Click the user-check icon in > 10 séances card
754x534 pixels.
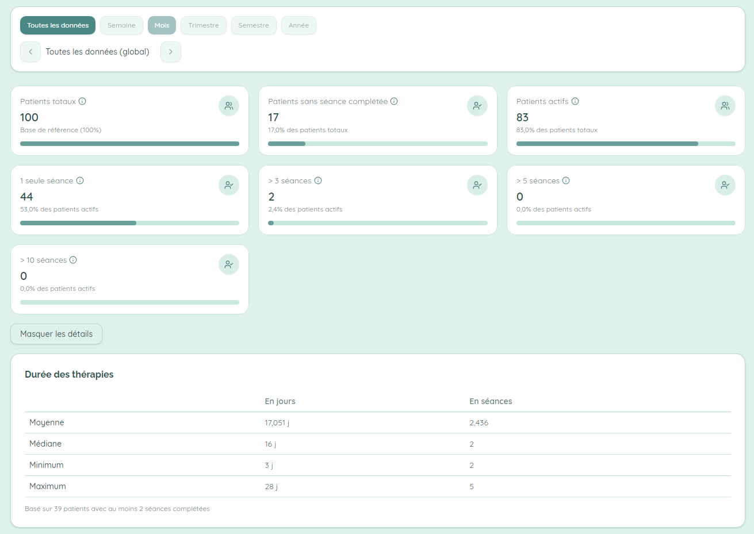click(229, 264)
